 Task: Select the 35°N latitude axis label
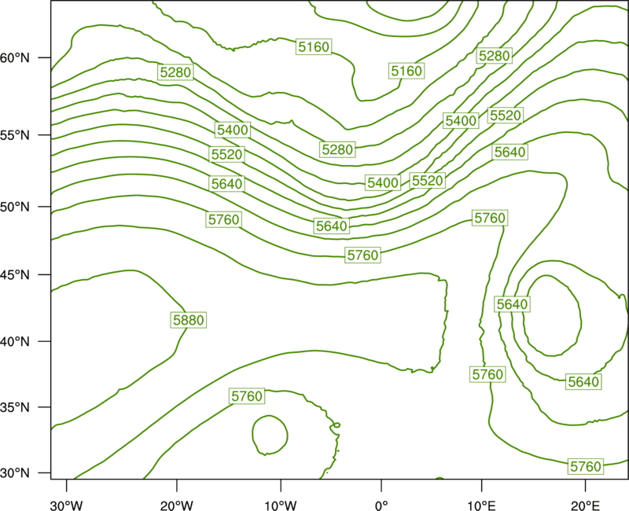click(x=15, y=407)
